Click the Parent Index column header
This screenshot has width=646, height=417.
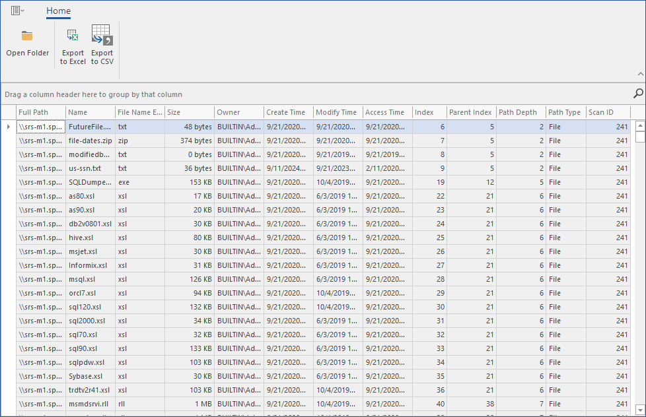pos(471,112)
